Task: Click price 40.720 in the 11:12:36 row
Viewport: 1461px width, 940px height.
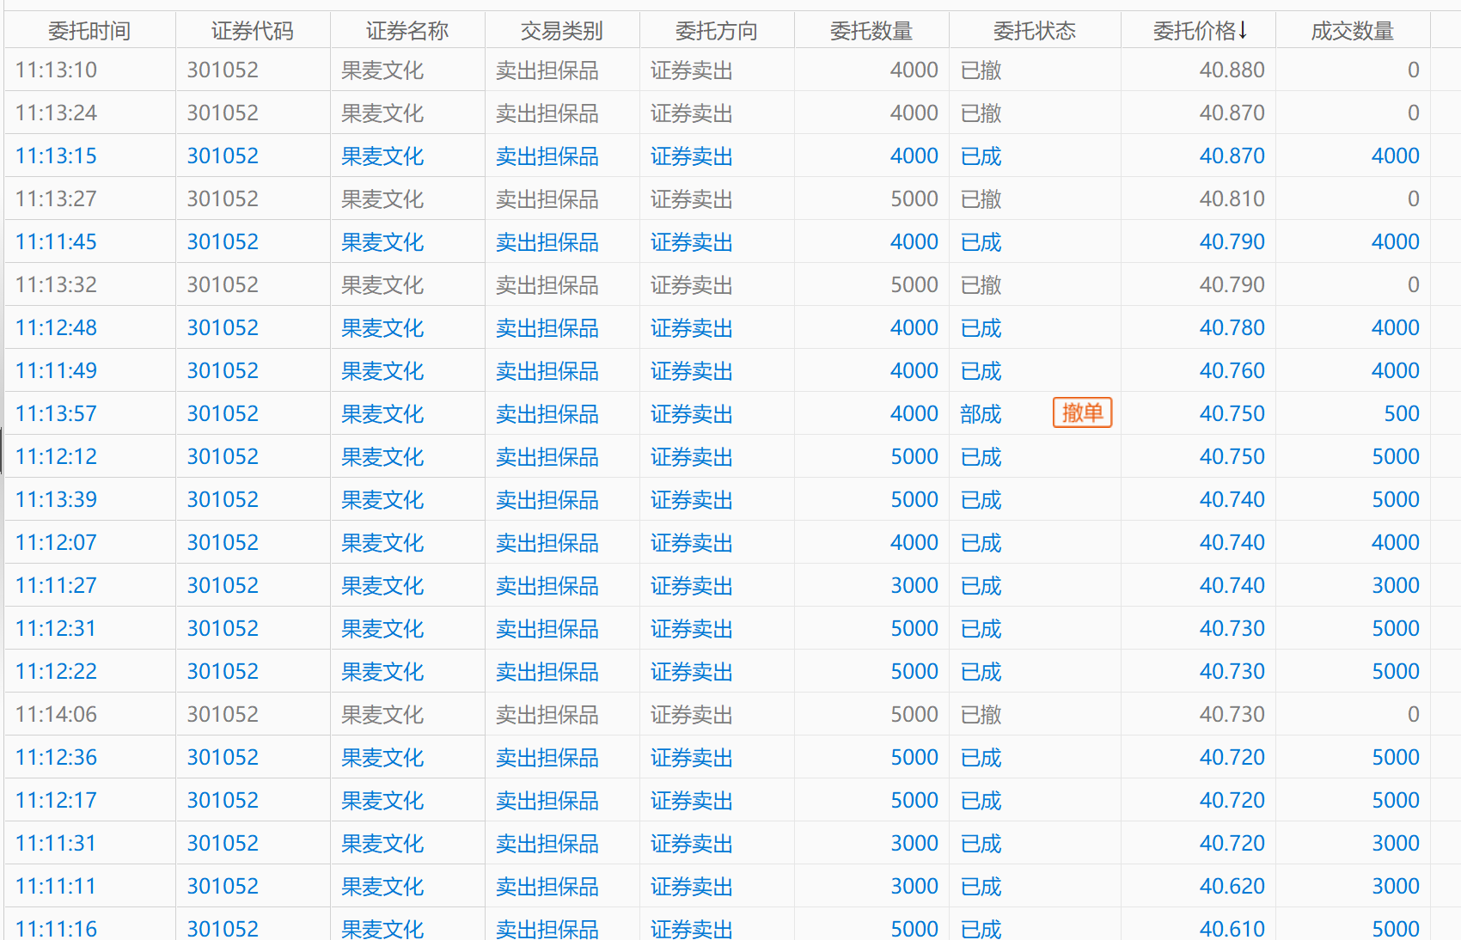Action: (x=1232, y=757)
